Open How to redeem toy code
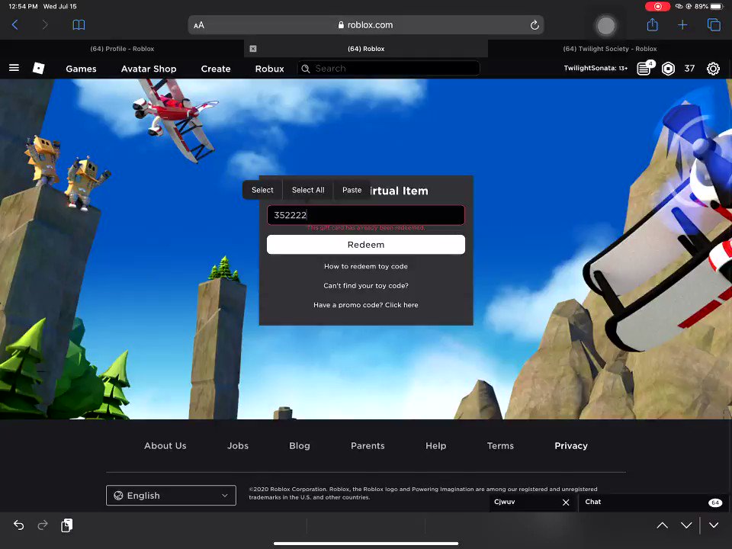732x549 pixels. (x=366, y=266)
